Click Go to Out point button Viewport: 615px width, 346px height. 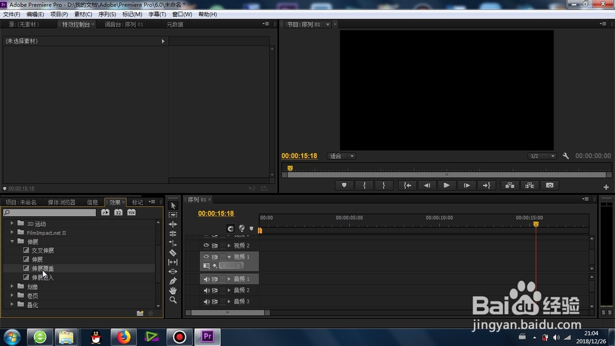486,185
